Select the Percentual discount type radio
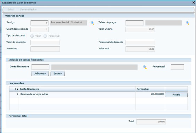Image resolution: width=196 pixels, height=133 pixels. point(45,36)
